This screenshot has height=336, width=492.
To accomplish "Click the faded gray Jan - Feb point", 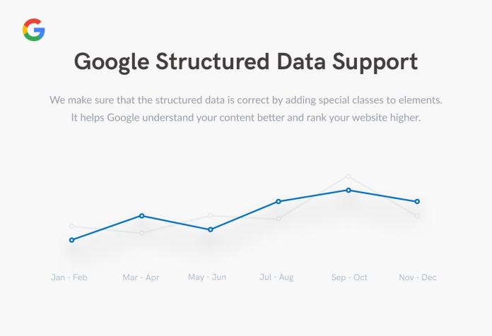I will [x=71, y=226].
